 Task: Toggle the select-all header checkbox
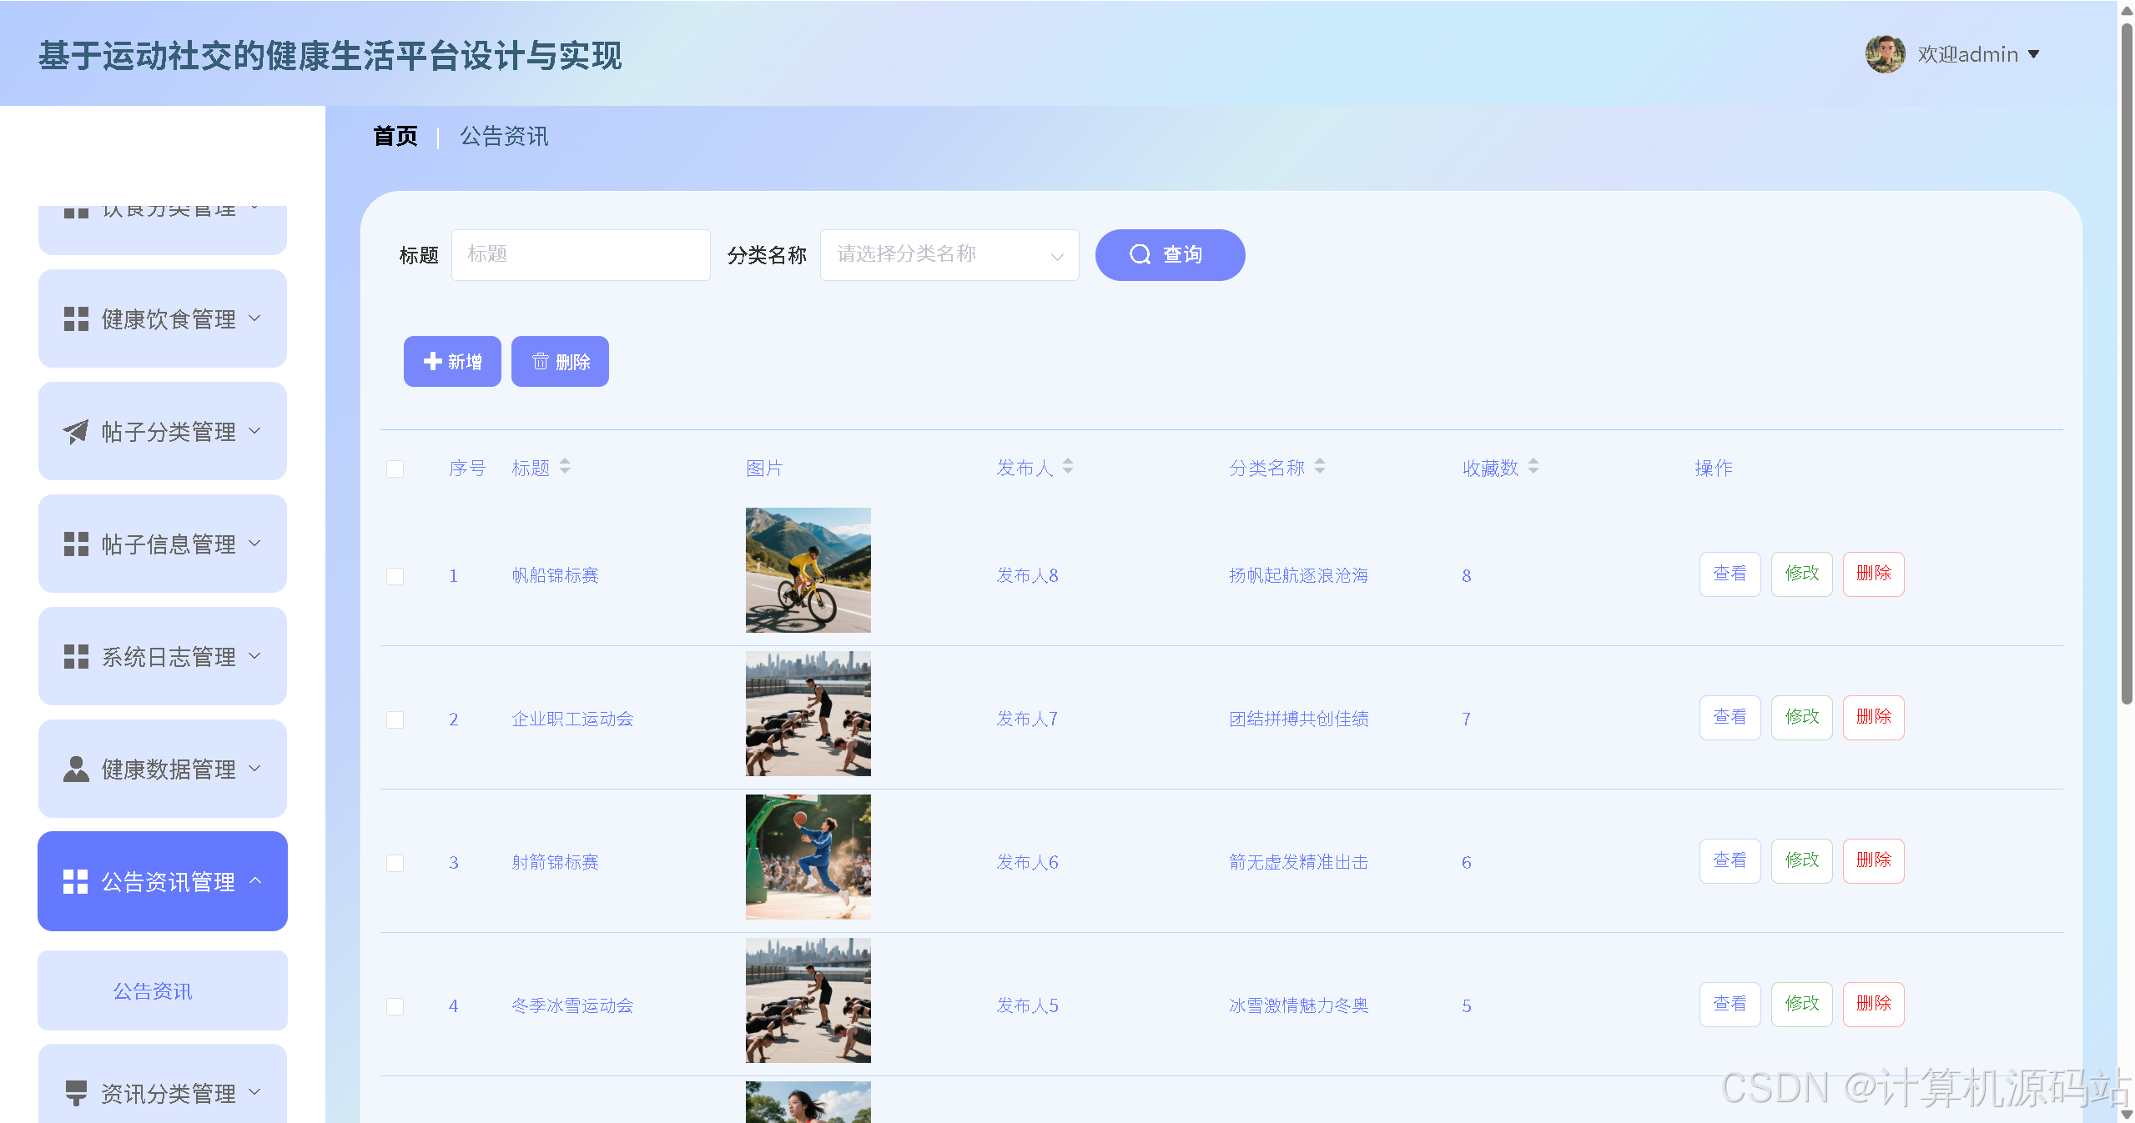click(395, 469)
